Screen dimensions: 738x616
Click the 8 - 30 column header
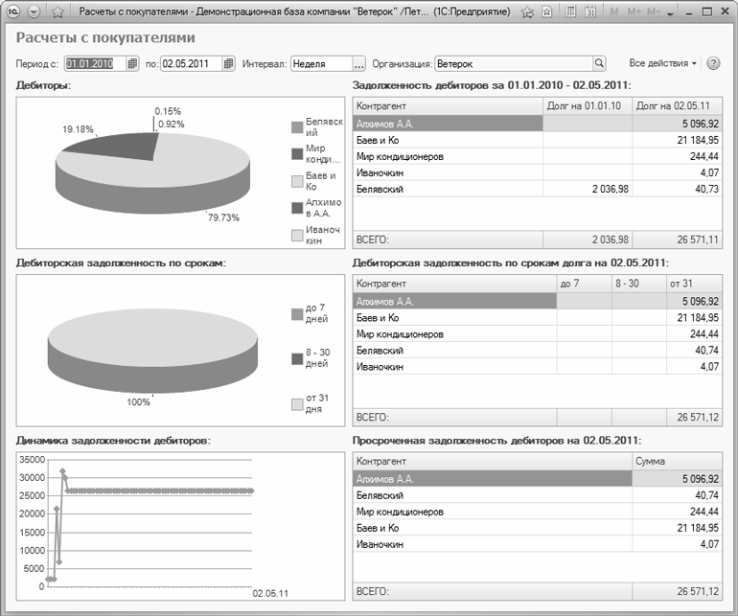coord(639,284)
